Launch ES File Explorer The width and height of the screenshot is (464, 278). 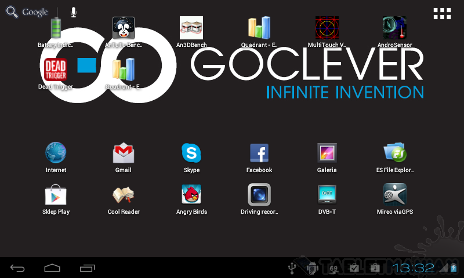point(394,154)
